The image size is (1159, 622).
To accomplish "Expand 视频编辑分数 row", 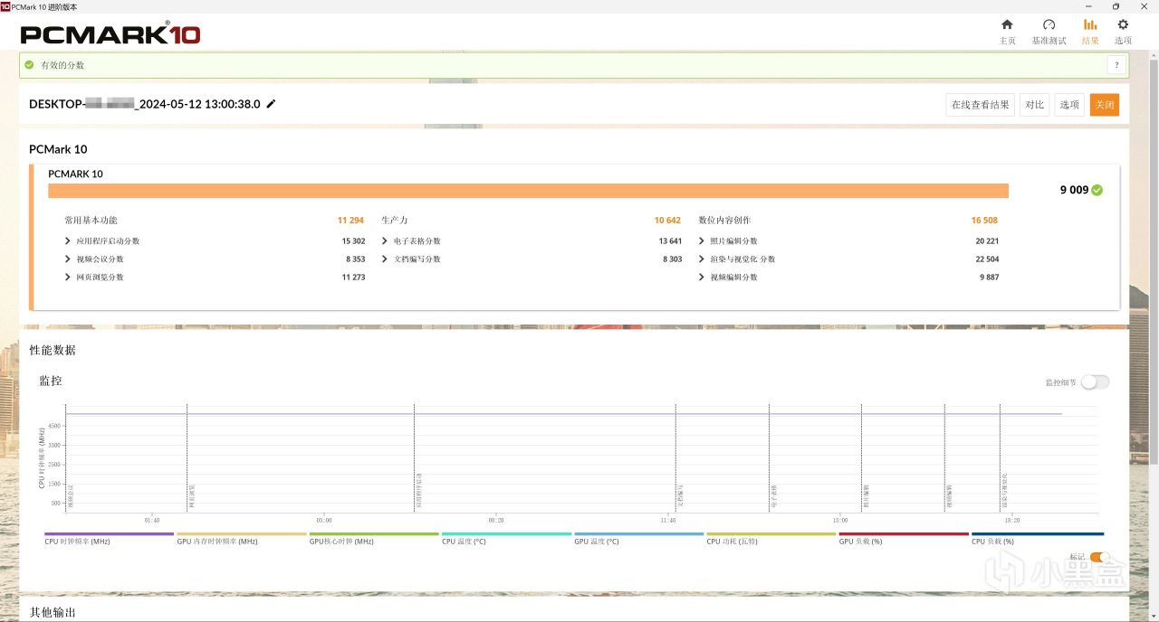I will 702,278.
